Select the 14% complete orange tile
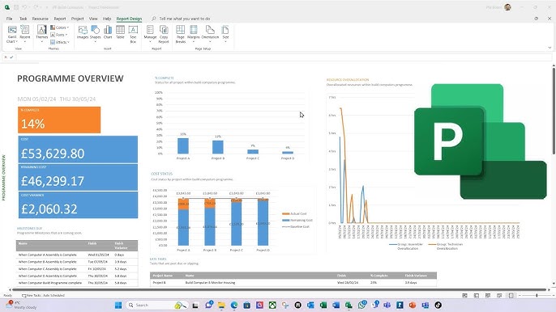Screen dimensions: 556x312 pos(59,120)
